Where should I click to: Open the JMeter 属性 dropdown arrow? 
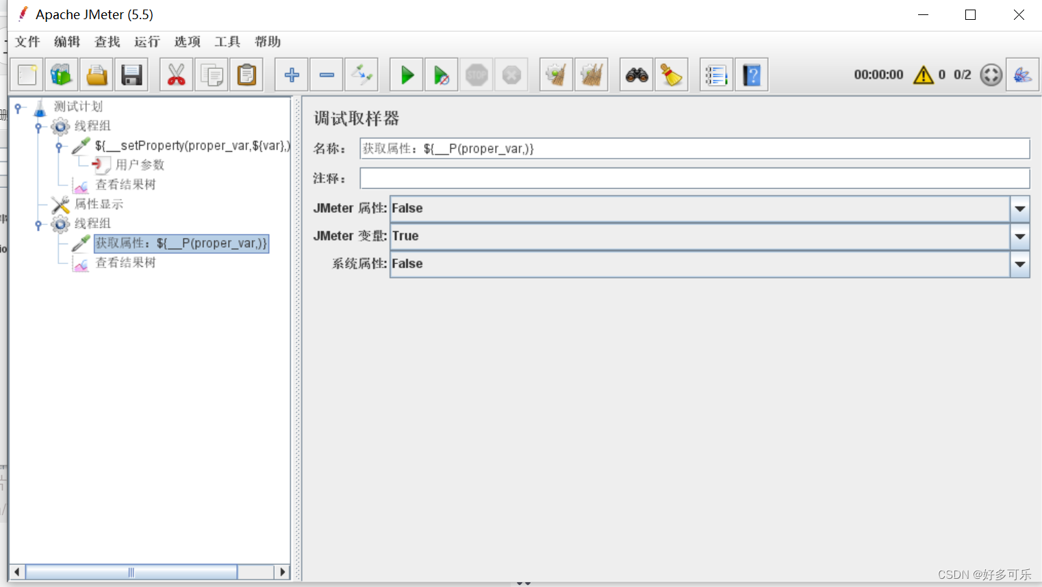tap(1020, 209)
